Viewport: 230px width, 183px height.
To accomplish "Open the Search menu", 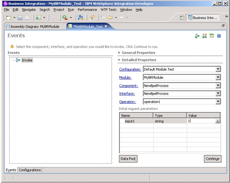I will pos(45,10).
